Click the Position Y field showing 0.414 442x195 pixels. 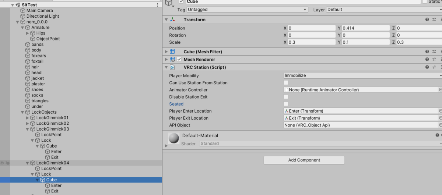(366, 28)
